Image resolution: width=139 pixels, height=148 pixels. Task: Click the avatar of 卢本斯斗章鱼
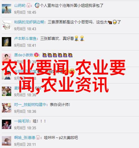(x=7, y=42)
